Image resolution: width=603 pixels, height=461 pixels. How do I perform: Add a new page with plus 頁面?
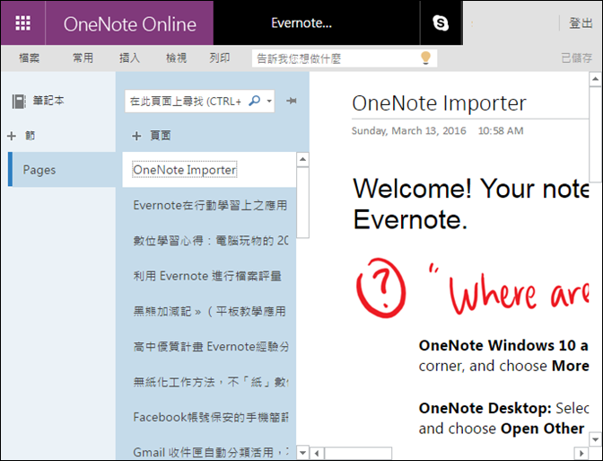(x=151, y=136)
